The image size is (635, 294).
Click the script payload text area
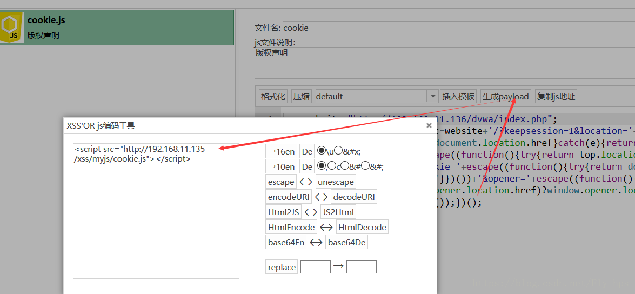[156, 211]
